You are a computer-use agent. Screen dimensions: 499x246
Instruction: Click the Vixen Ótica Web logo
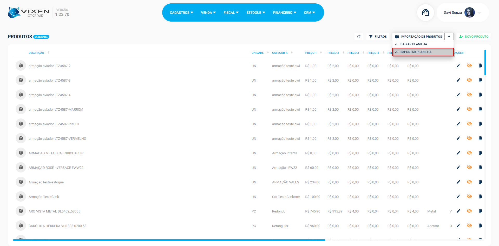pyautogui.click(x=29, y=12)
